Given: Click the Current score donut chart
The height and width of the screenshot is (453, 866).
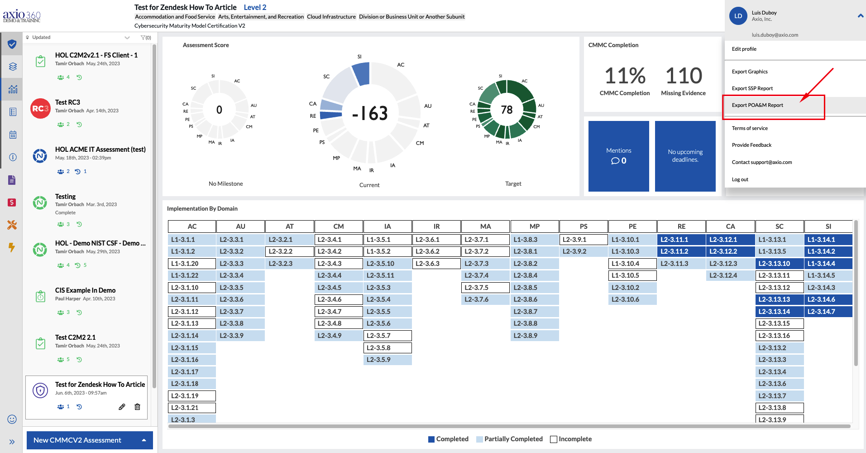Looking at the screenshot, I should [370, 112].
